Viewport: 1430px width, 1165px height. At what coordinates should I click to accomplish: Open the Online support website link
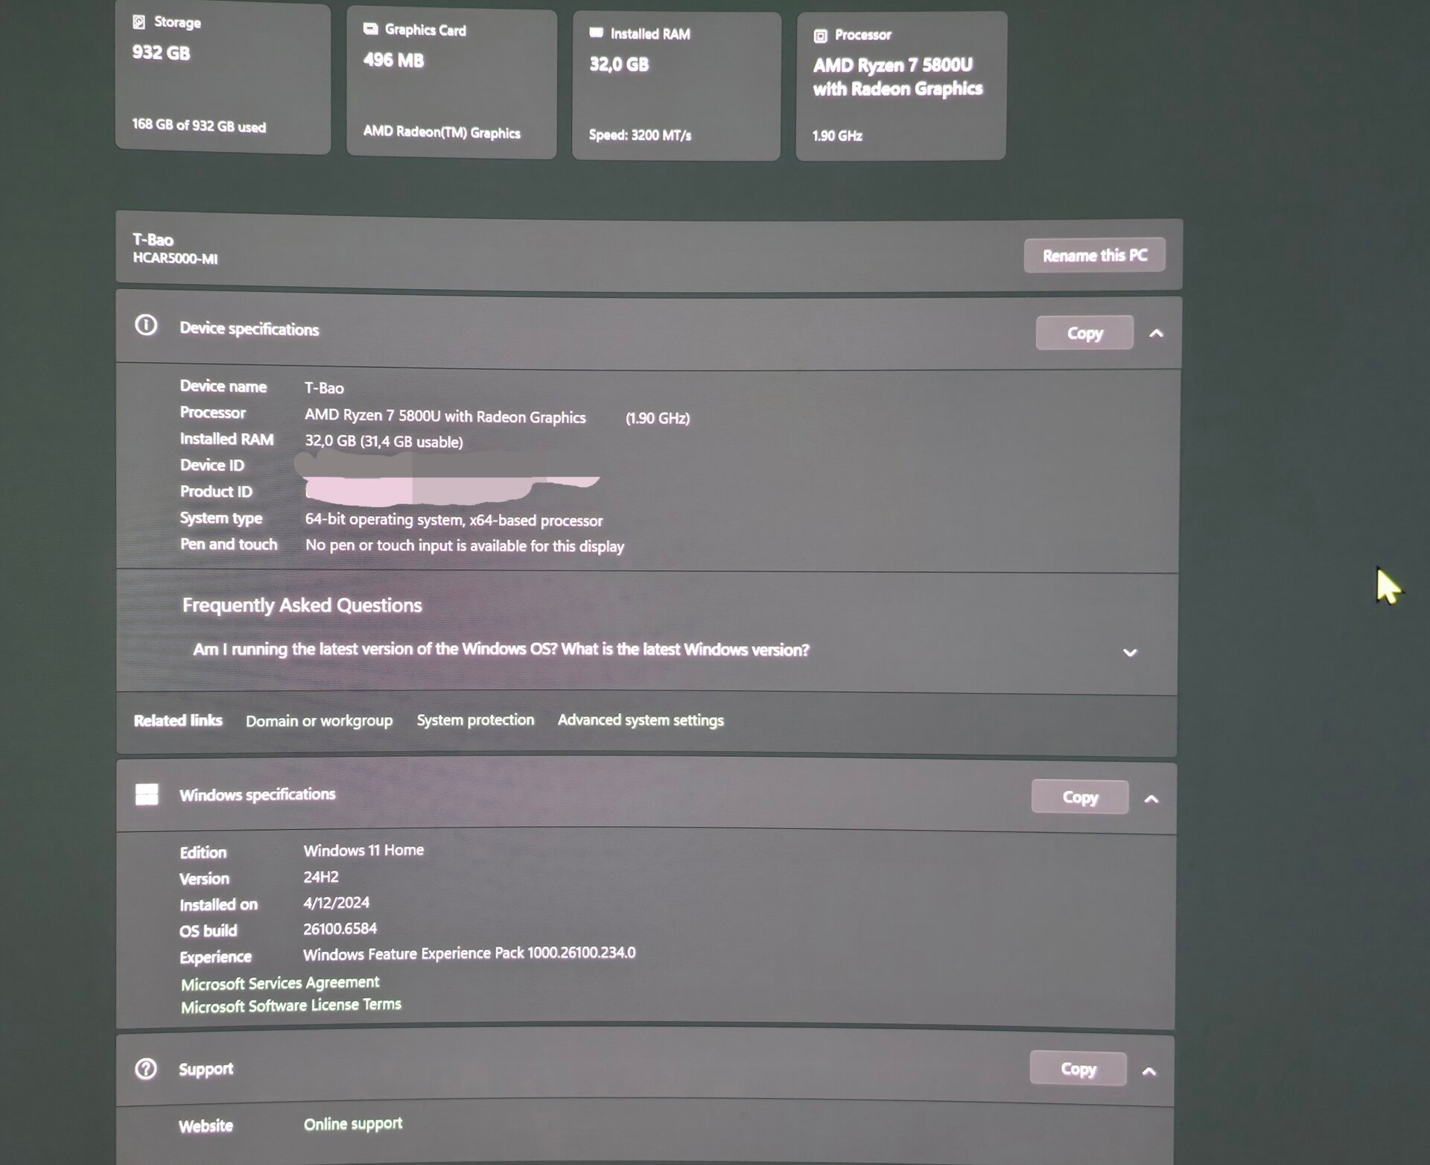point(353,1124)
